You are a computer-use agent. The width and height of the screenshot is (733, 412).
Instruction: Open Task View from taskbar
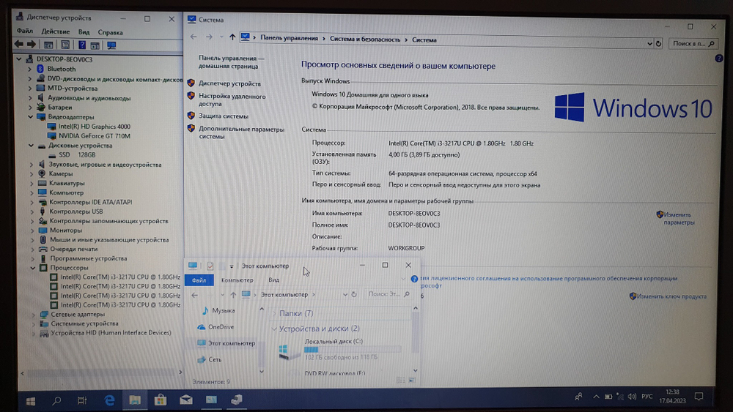pos(82,400)
